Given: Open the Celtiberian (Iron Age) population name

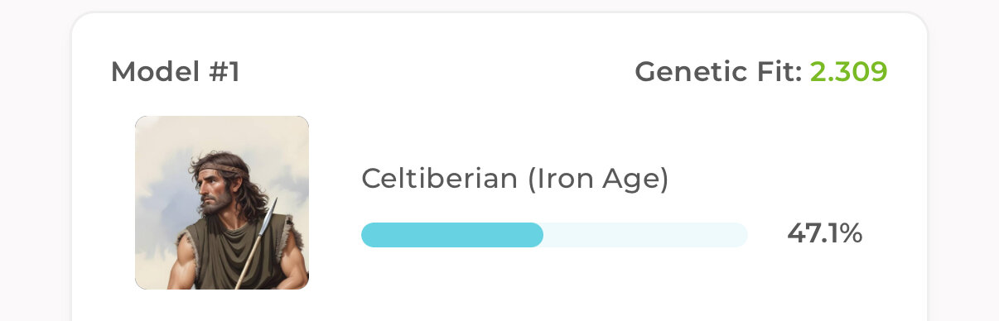Looking at the screenshot, I should [x=514, y=179].
